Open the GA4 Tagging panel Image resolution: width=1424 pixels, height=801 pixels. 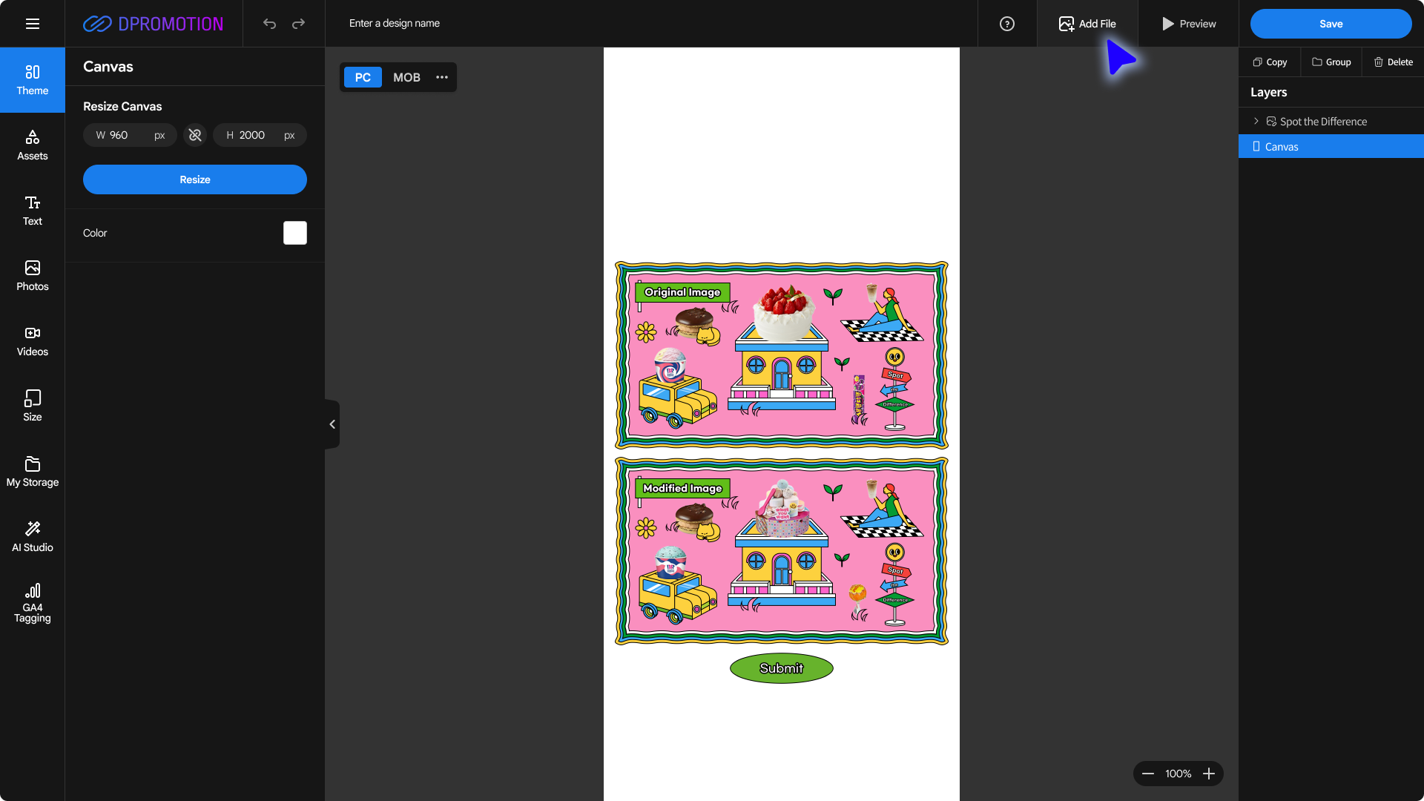33,602
